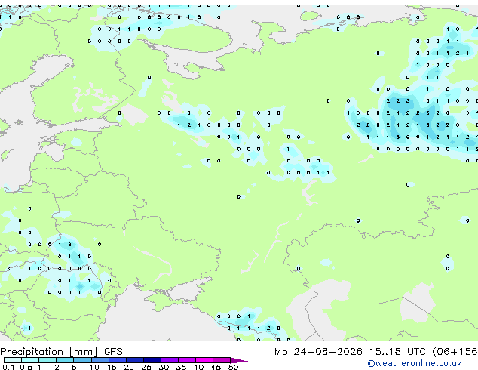Click the "25" legend scale label
The height and width of the screenshot is (370, 478).
click(146, 367)
